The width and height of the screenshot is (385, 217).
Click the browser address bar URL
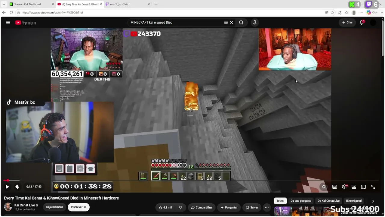click(52, 13)
